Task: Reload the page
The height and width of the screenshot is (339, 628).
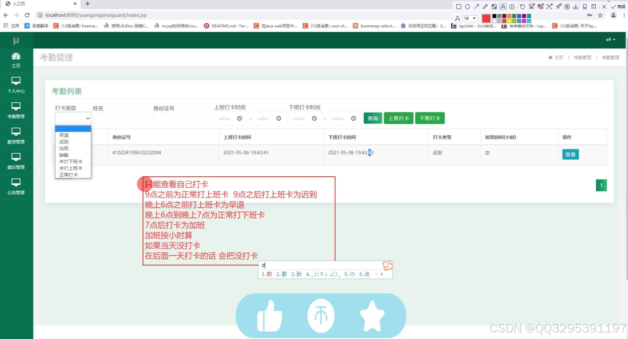Action: [27, 15]
